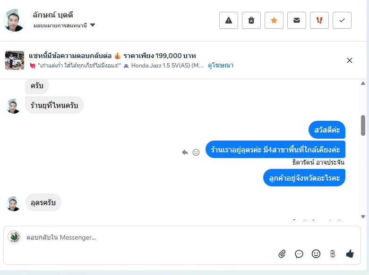React to message with smiley icon
The width and height of the screenshot is (369, 275).
[x=196, y=152]
